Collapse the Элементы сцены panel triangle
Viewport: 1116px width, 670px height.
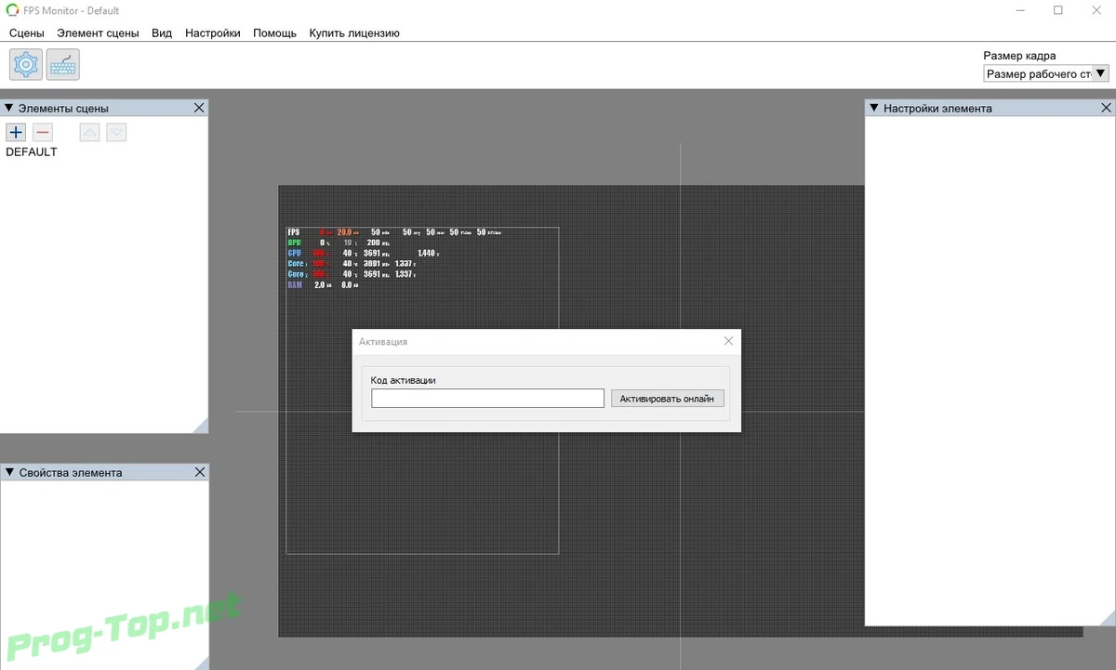tap(8, 108)
